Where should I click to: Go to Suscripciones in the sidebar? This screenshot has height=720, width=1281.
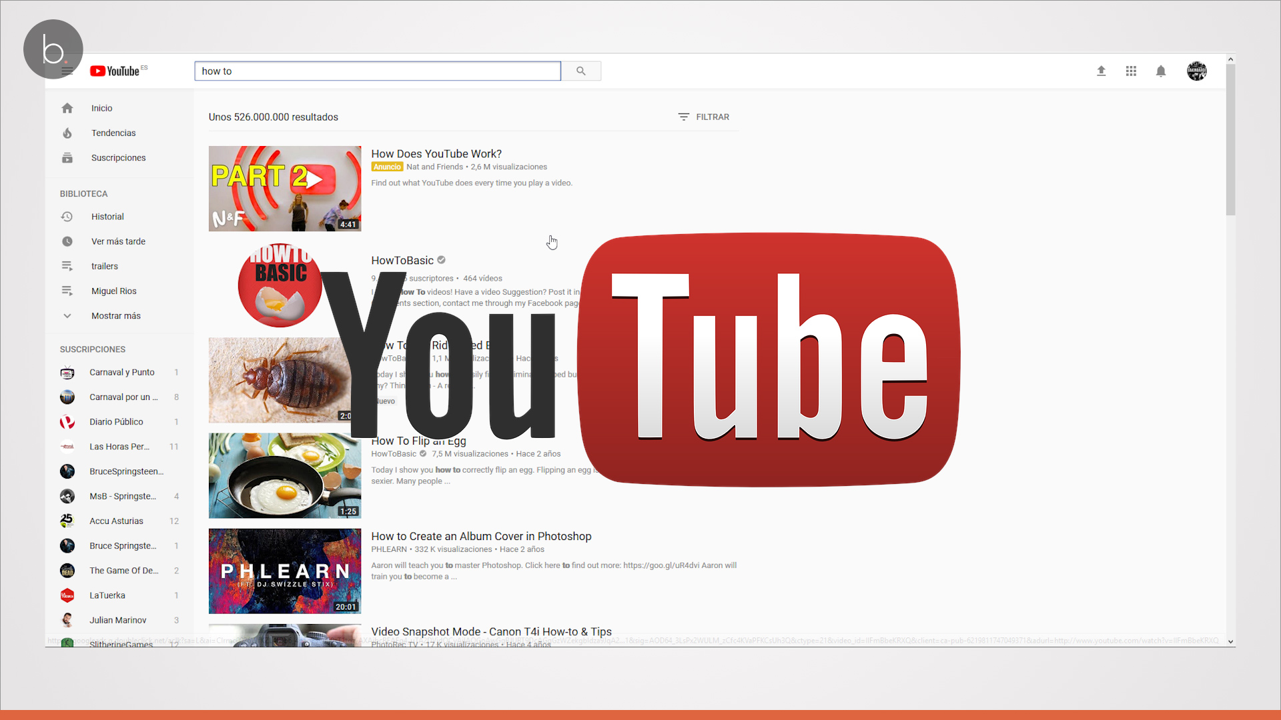[118, 158]
